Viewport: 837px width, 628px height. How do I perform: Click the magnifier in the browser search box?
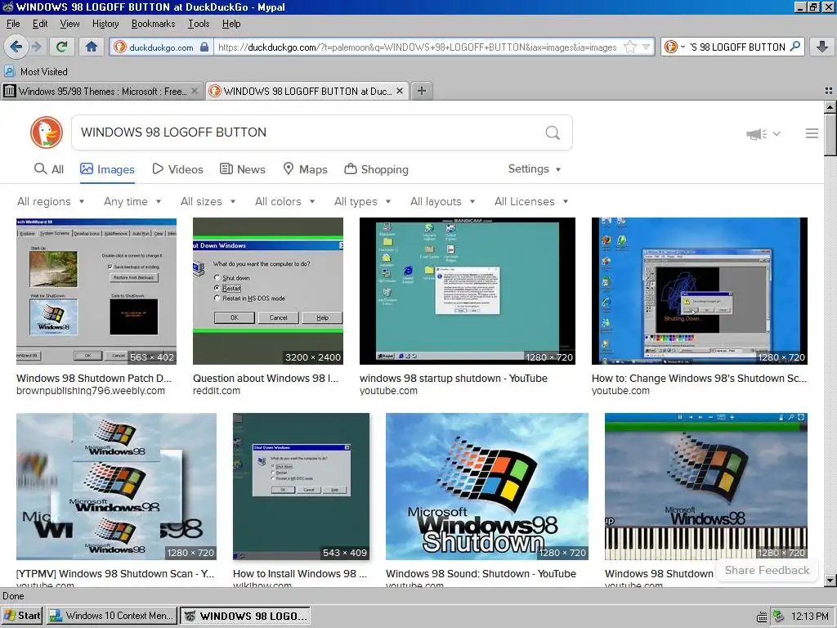[x=794, y=47]
